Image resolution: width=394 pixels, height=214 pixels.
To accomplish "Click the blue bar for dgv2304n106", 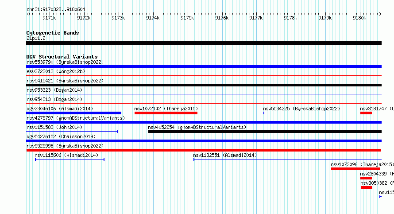I will click(x=73, y=113).
